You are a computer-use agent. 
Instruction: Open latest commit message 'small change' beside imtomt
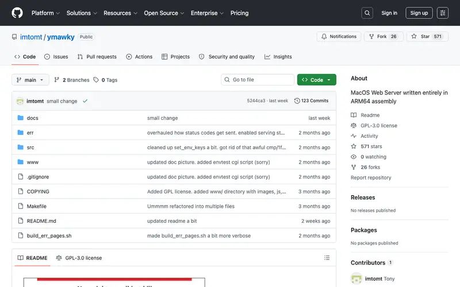point(62,101)
